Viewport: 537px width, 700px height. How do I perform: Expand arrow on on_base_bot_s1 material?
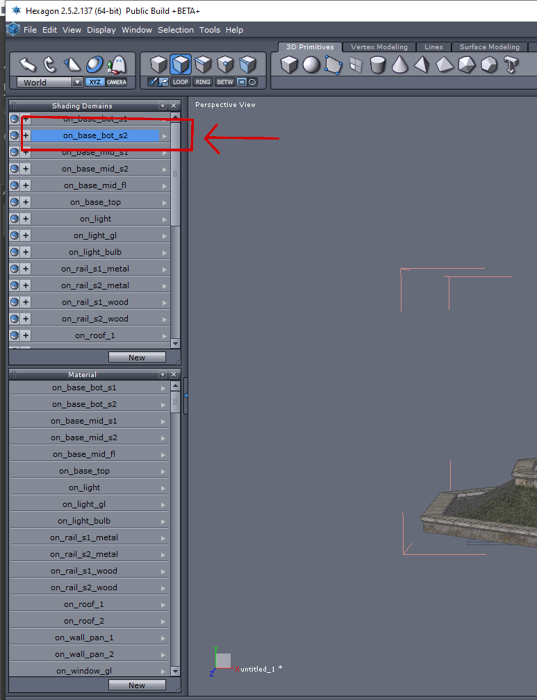tap(163, 388)
